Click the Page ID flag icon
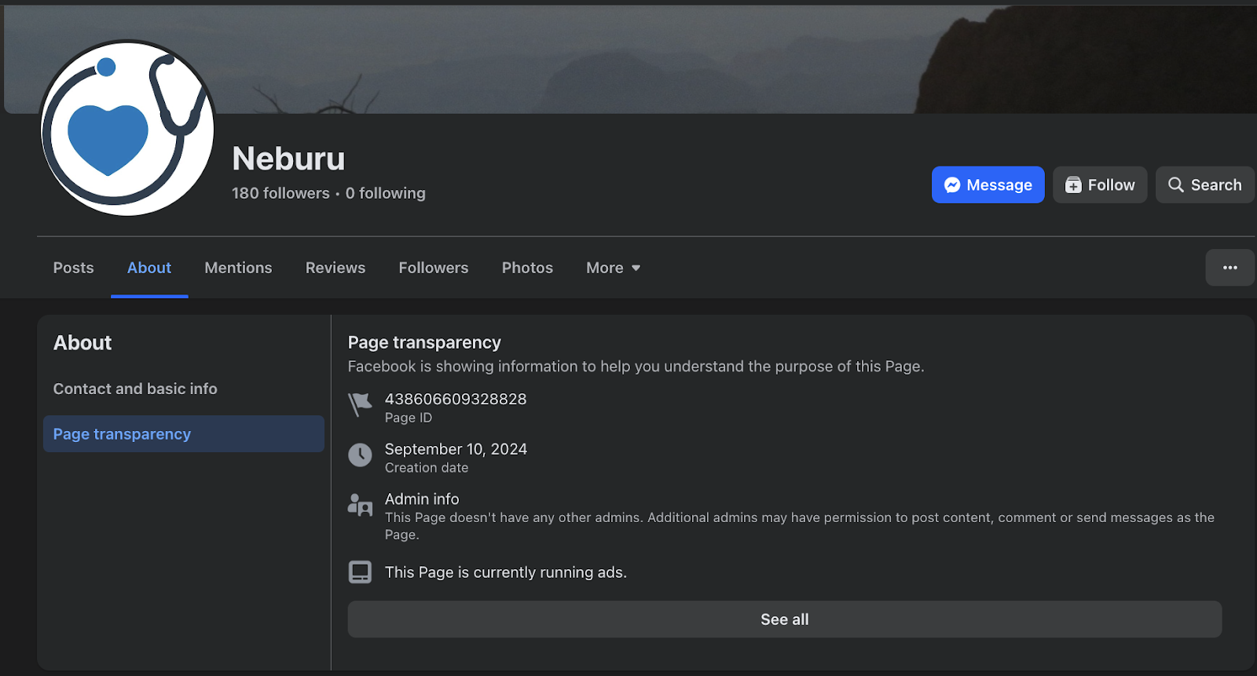 point(360,405)
